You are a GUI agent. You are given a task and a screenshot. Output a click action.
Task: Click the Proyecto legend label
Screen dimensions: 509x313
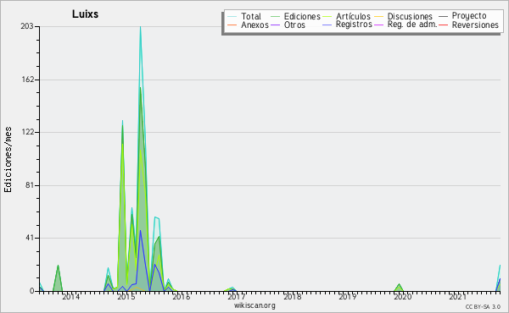(x=469, y=16)
